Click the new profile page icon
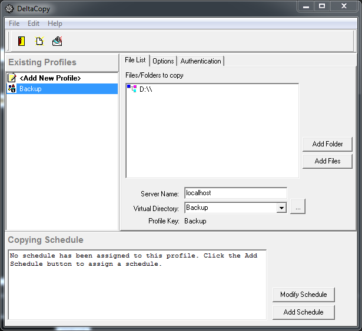Viewport: 362px width, 331px height. pyautogui.click(x=39, y=41)
